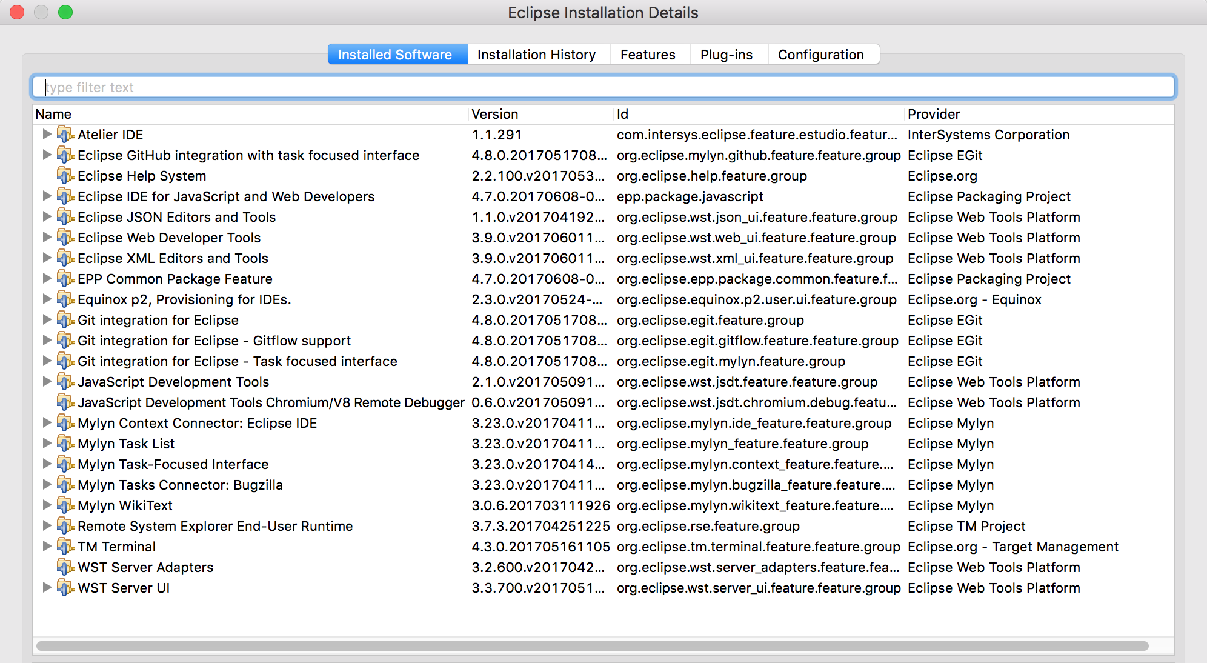Image resolution: width=1207 pixels, height=663 pixels.
Task: Click the WST Server Adapters feature icon
Action: point(65,567)
